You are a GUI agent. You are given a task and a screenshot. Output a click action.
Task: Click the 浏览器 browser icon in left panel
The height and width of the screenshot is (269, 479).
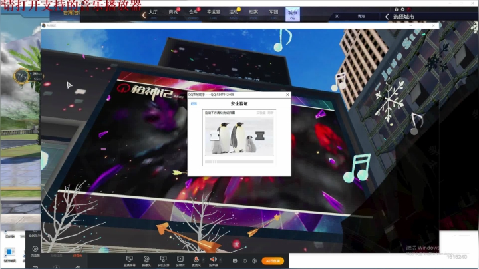(35, 250)
